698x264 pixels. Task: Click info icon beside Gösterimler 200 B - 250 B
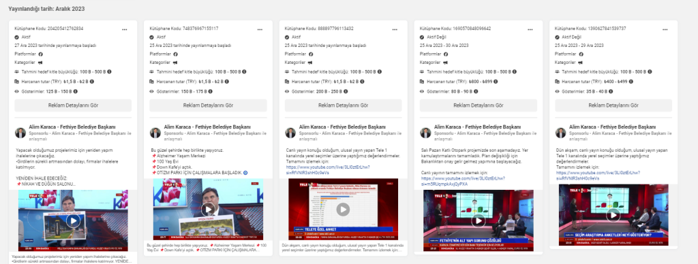click(346, 91)
